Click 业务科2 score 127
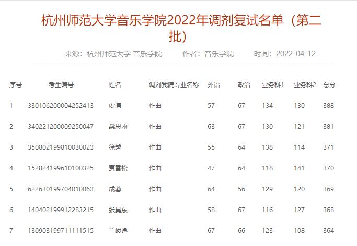This screenshot has height=246, width=357. (x=299, y=210)
